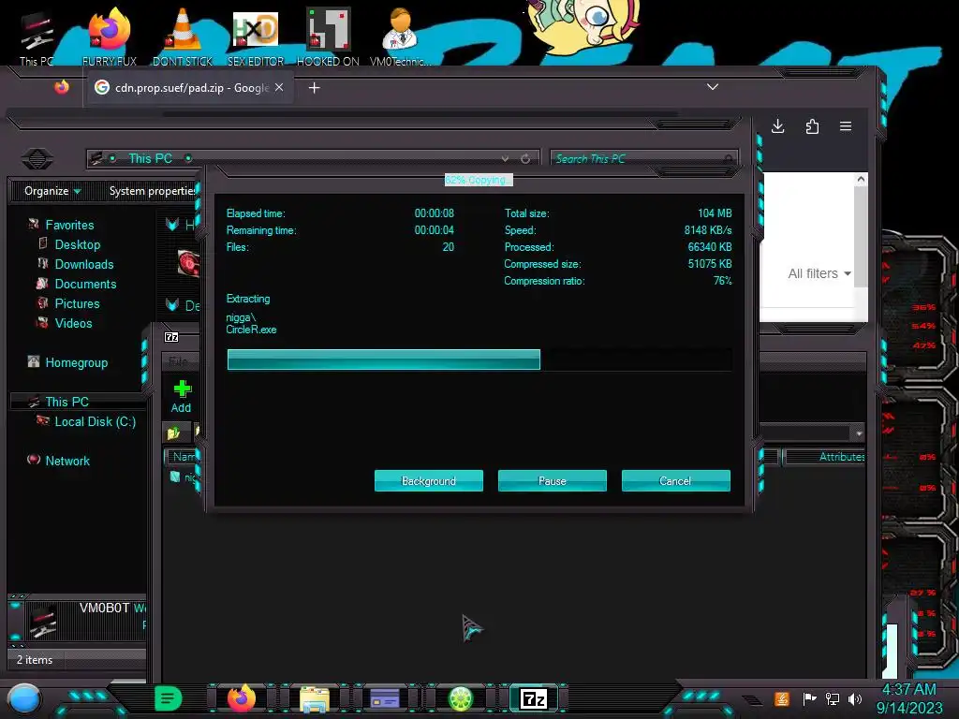Open the DONT STICK VLC desktop shortcut
959x719 pixels.
pyautogui.click(x=183, y=37)
